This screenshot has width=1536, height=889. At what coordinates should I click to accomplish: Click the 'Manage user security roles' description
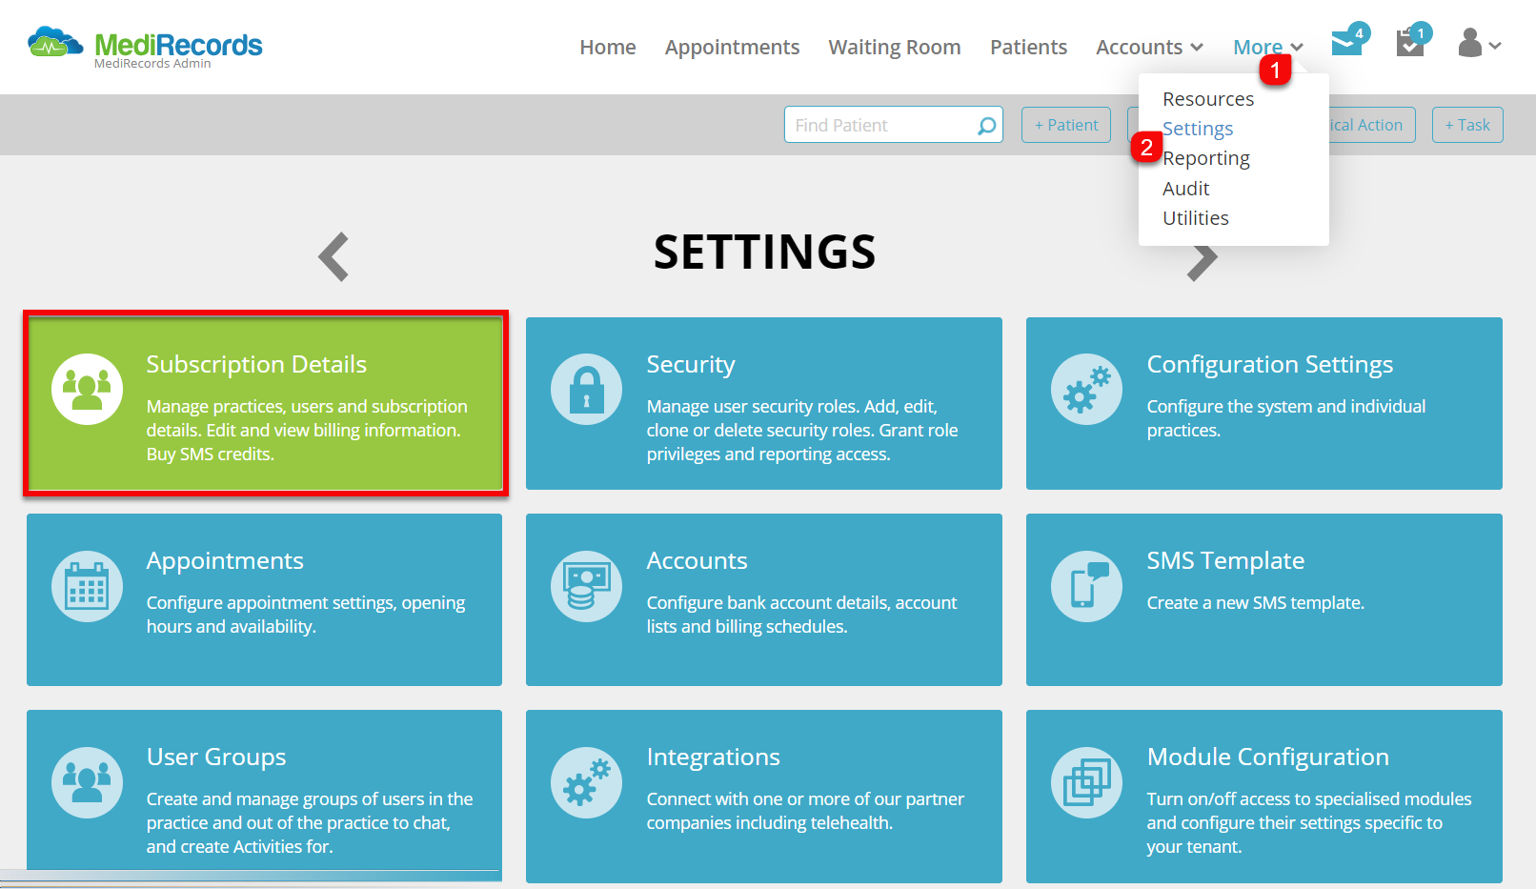coord(802,430)
